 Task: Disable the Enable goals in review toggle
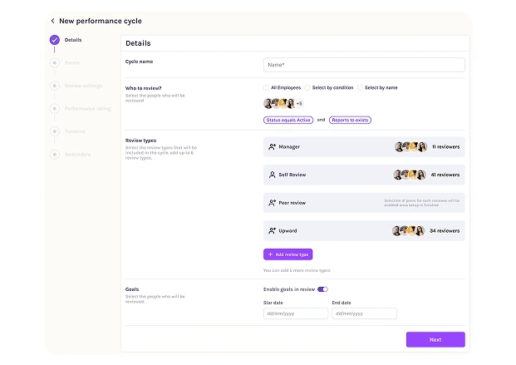pos(322,289)
